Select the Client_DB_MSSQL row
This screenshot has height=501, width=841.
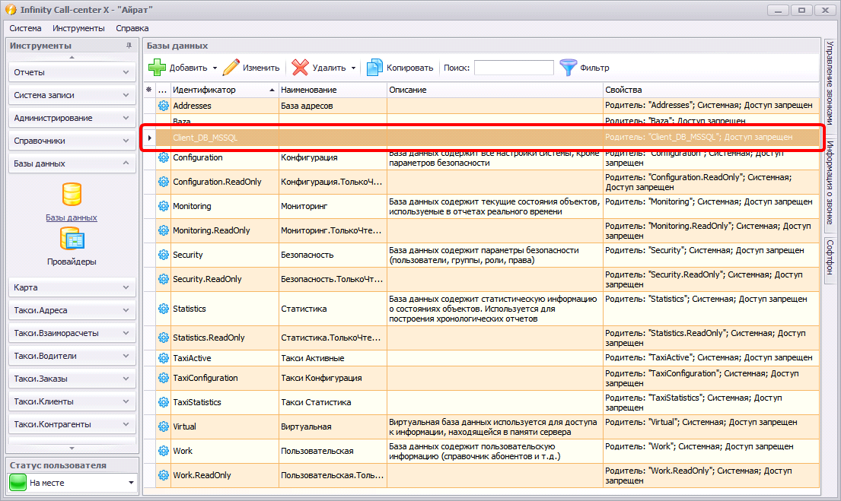click(482, 138)
